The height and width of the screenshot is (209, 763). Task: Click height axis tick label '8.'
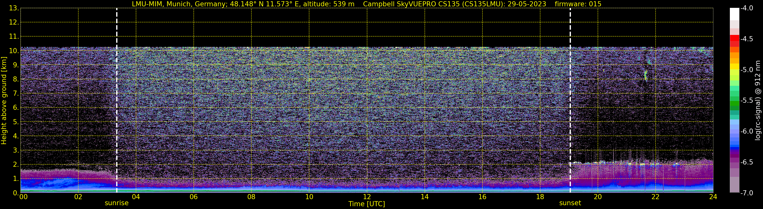[16, 79]
